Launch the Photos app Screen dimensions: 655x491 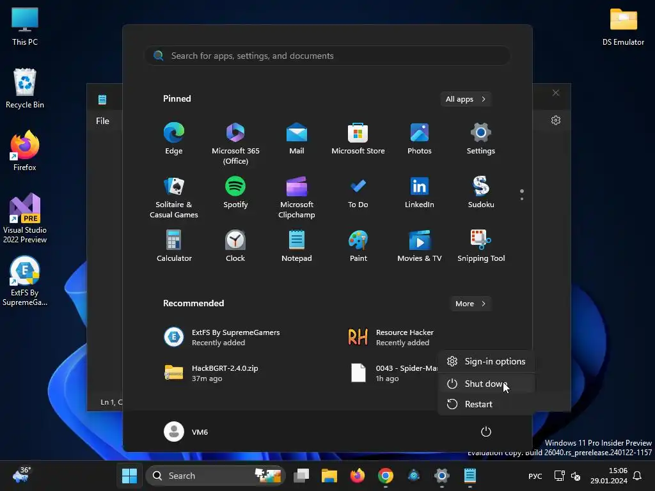[x=420, y=139]
